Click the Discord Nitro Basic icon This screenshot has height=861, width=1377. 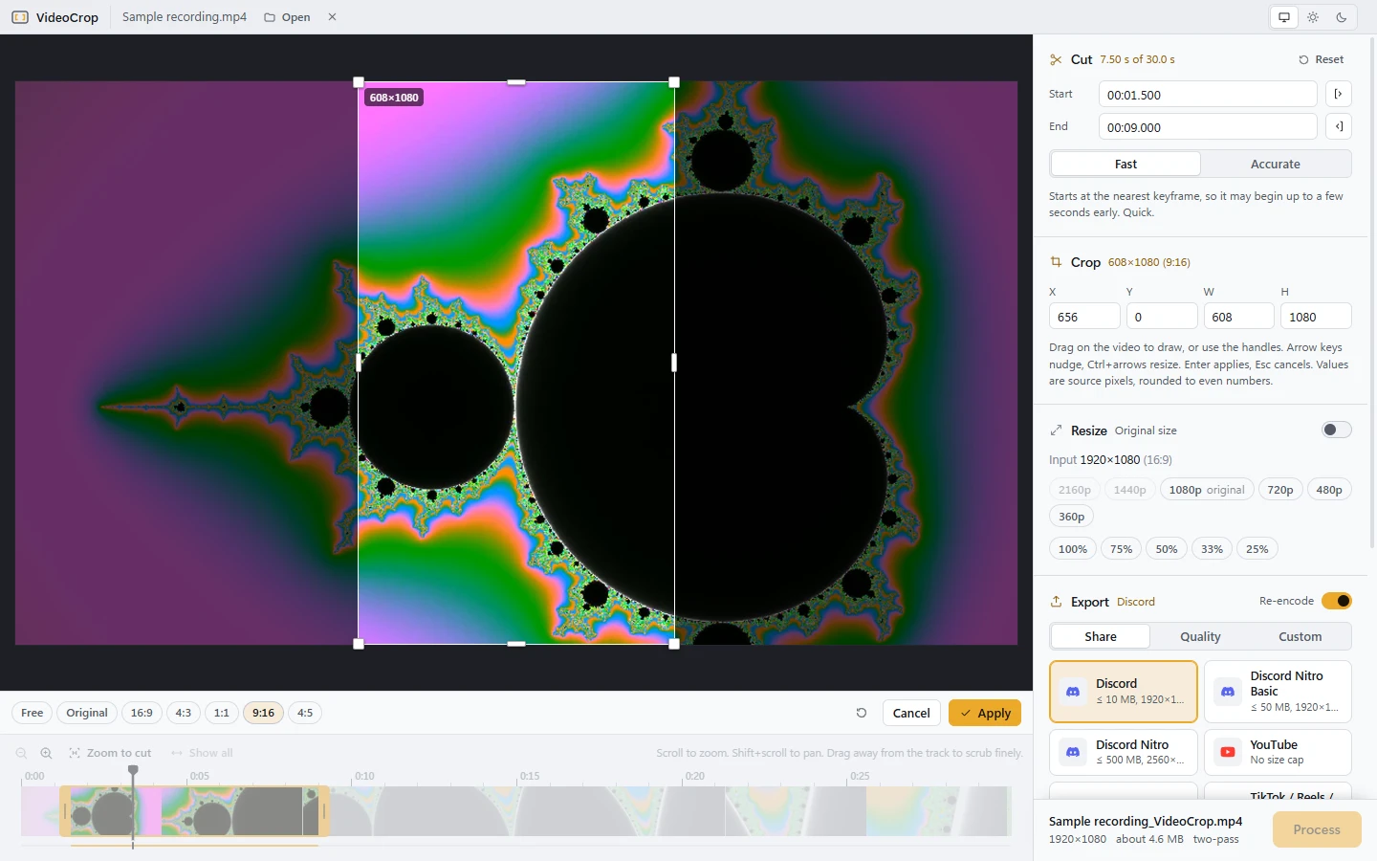tap(1228, 692)
